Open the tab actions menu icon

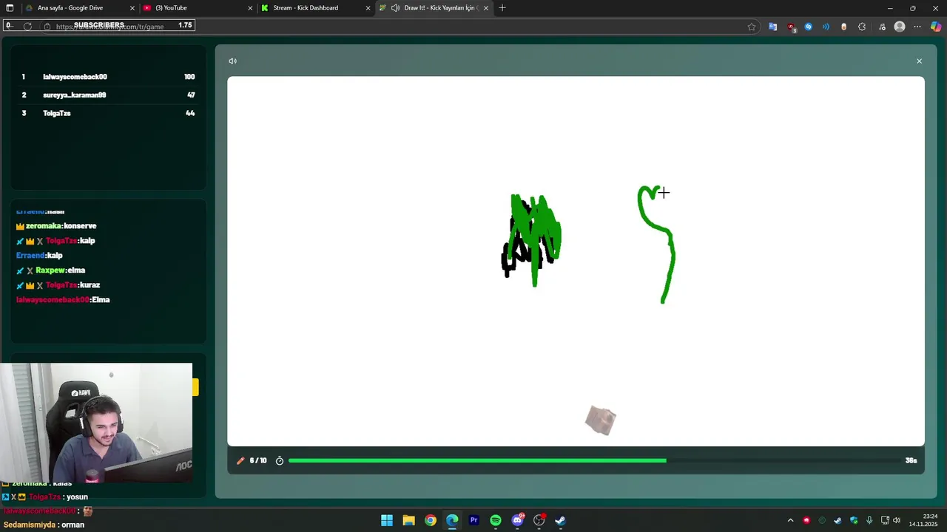click(x=10, y=8)
